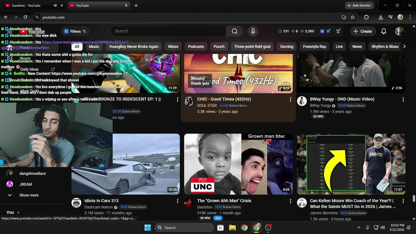The height and width of the screenshot is (234, 416).
Task: Select the Music category chip
Action: 94,46
